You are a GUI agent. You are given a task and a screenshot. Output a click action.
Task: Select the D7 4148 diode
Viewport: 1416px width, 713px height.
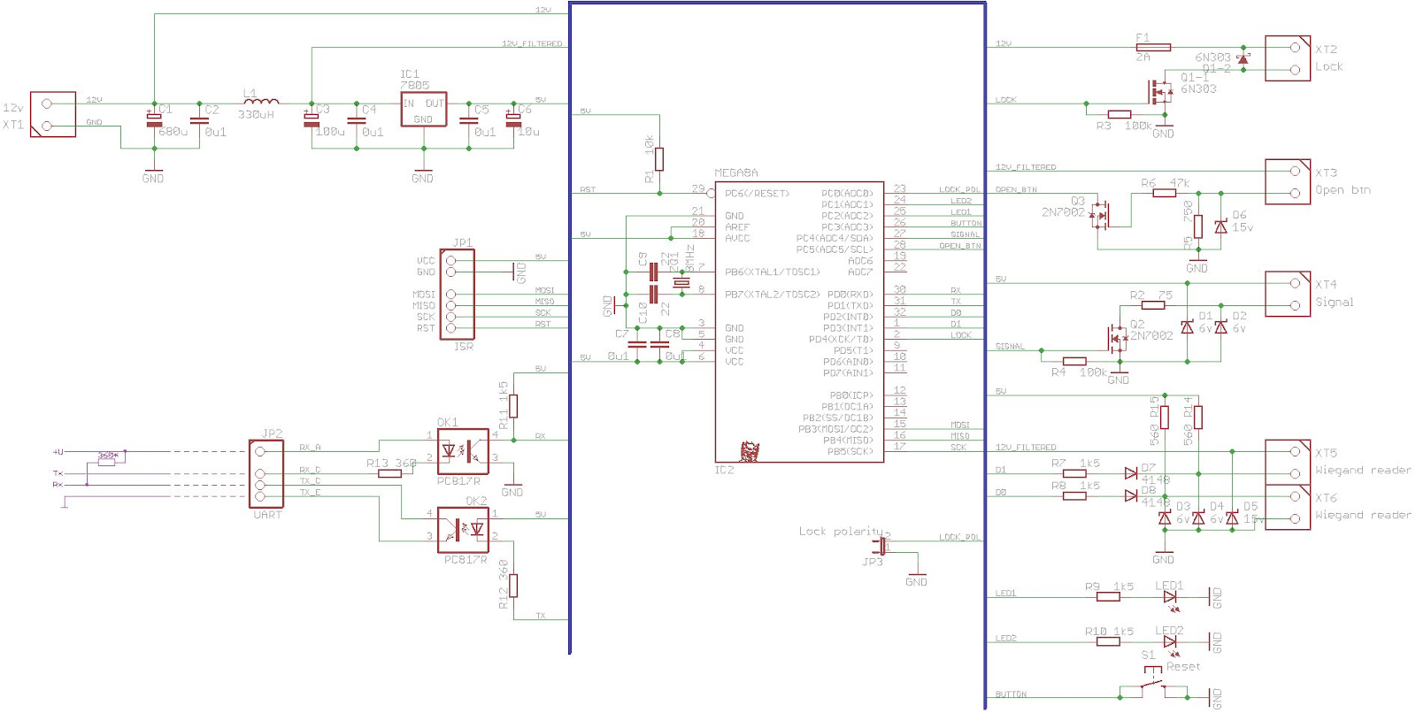click(1131, 473)
